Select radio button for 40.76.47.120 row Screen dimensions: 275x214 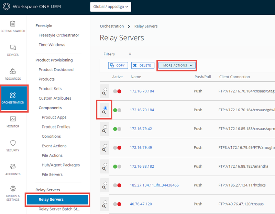105,202
